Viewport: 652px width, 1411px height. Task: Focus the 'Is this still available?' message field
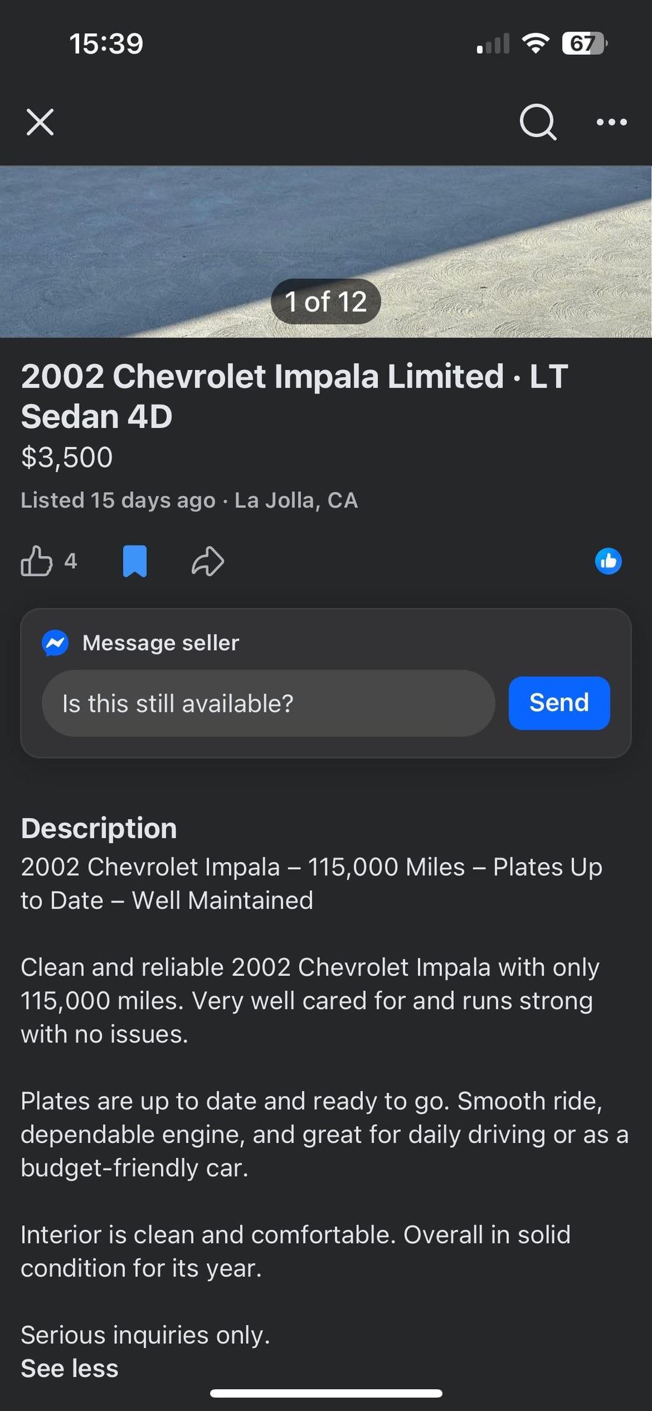pos(268,703)
